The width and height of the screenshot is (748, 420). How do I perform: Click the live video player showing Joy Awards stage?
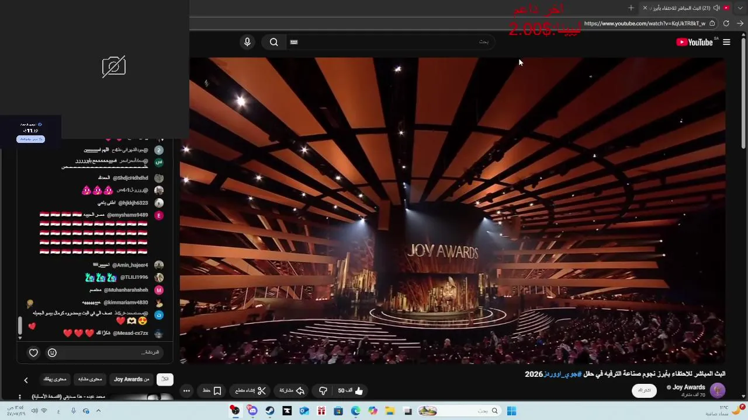coord(453,210)
